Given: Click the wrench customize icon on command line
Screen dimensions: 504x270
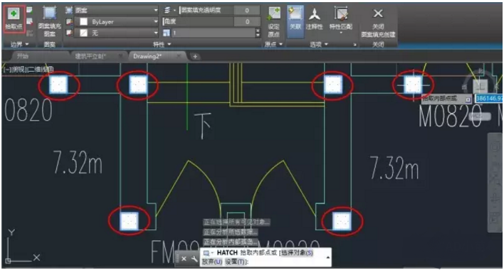Looking at the screenshot, I should [x=194, y=259].
